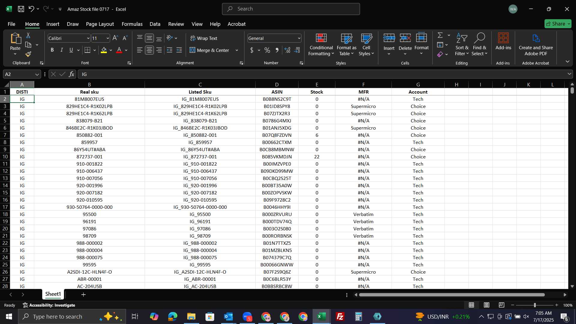The height and width of the screenshot is (324, 576).
Task: Toggle Center horizontal alignment
Action: coord(149,50)
